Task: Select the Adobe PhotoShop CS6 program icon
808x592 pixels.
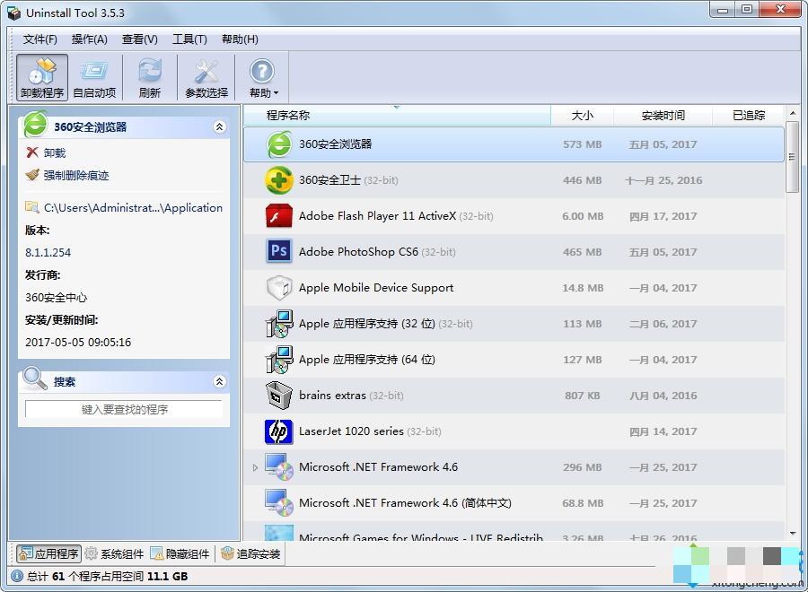Action: coord(279,252)
